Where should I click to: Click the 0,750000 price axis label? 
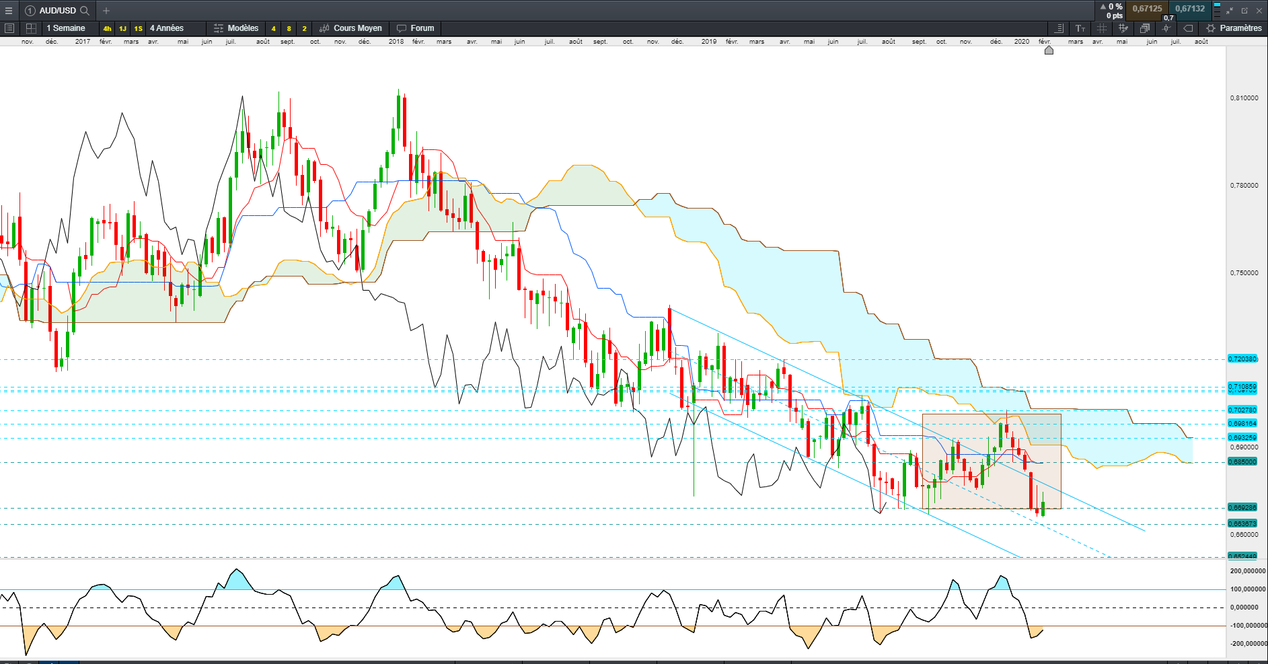[x=1244, y=272]
